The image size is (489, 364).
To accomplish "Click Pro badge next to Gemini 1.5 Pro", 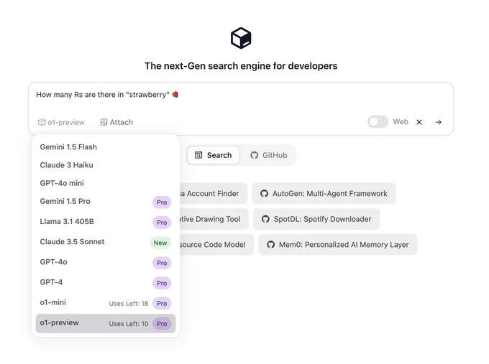I will (x=162, y=202).
